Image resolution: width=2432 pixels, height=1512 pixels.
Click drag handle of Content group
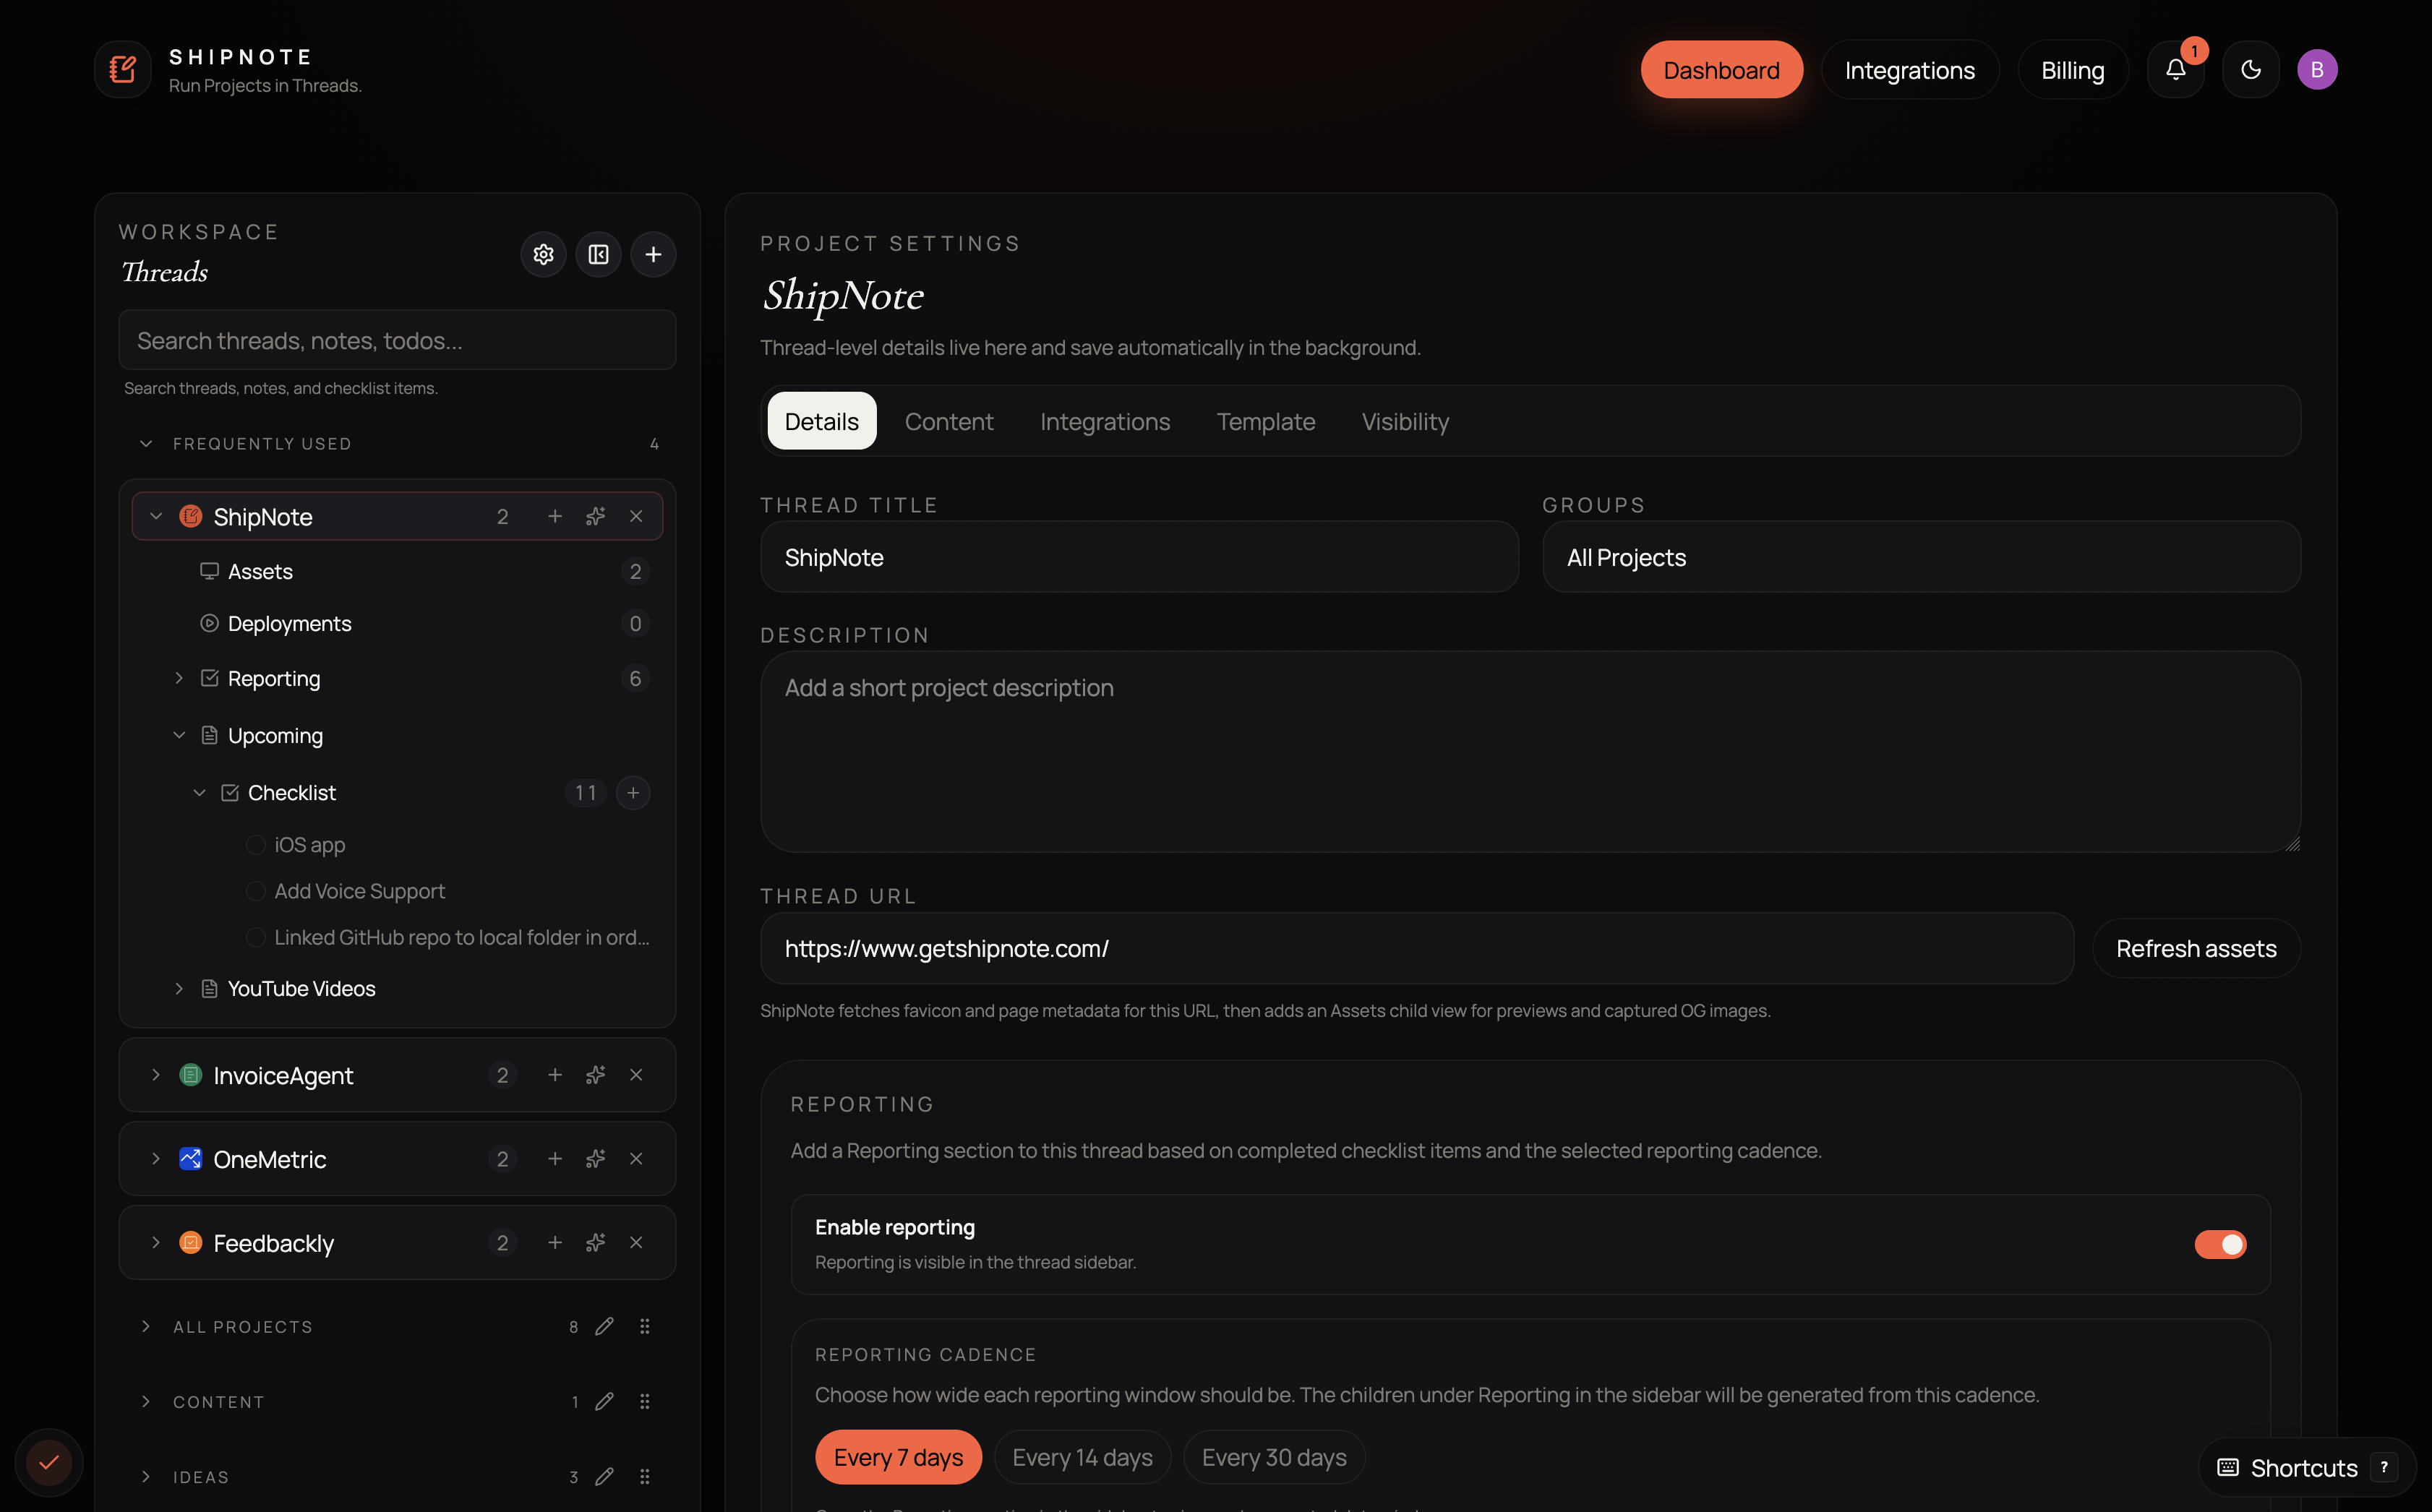[645, 1401]
